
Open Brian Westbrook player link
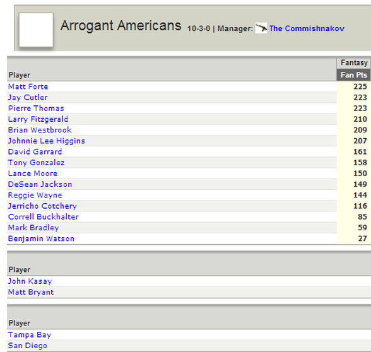click(40, 130)
